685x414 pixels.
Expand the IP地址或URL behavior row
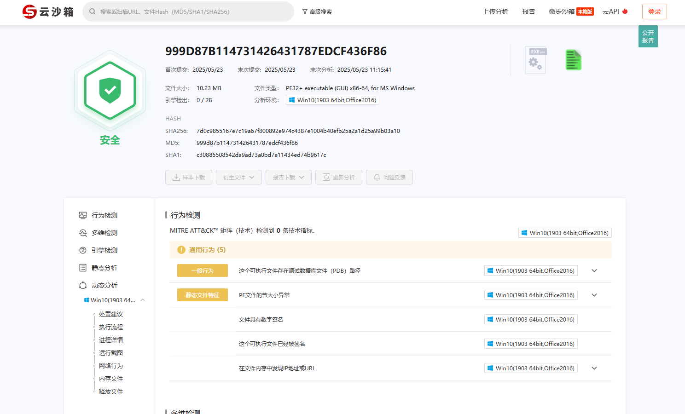coord(594,368)
